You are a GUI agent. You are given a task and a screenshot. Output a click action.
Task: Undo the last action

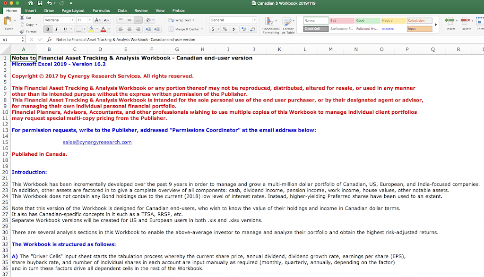pyautogui.click(x=49, y=3)
